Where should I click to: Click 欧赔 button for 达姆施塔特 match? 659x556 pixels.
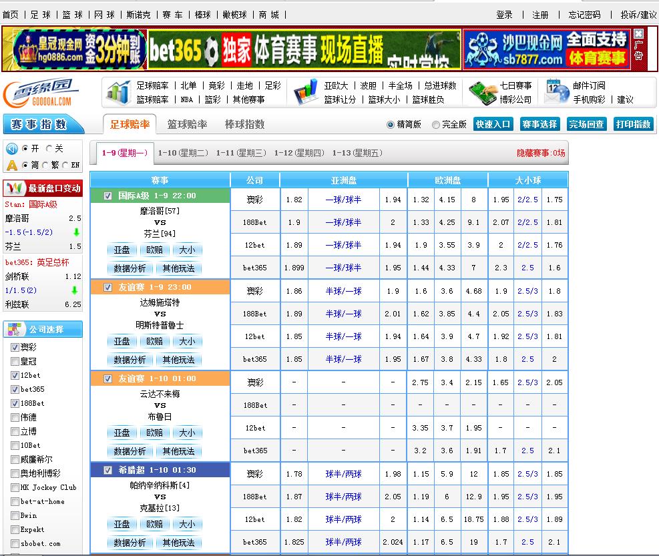[x=155, y=342]
